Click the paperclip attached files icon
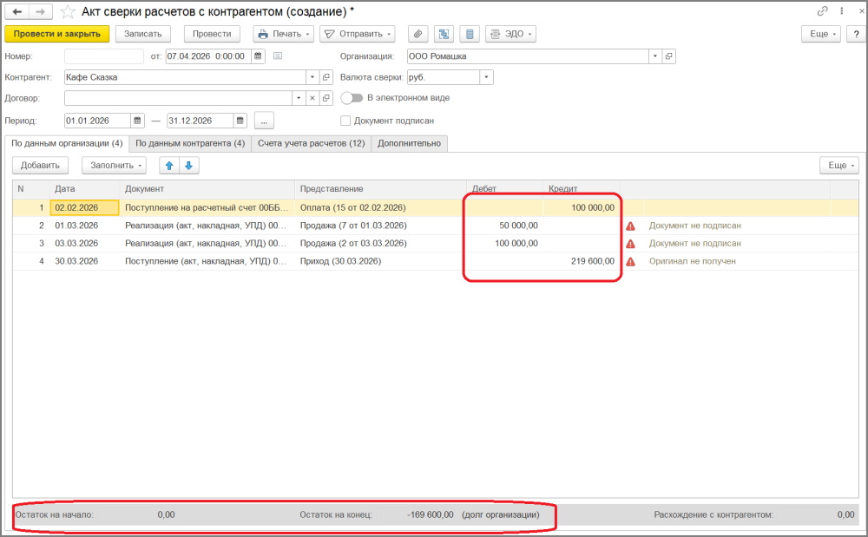868x537 pixels. click(418, 34)
